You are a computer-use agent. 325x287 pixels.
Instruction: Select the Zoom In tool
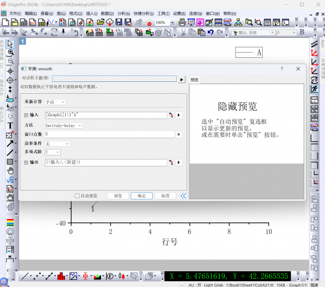tap(11, 53)
